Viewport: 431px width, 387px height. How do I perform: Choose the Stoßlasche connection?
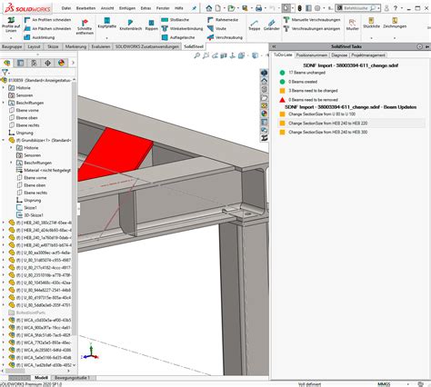[175, 20]
